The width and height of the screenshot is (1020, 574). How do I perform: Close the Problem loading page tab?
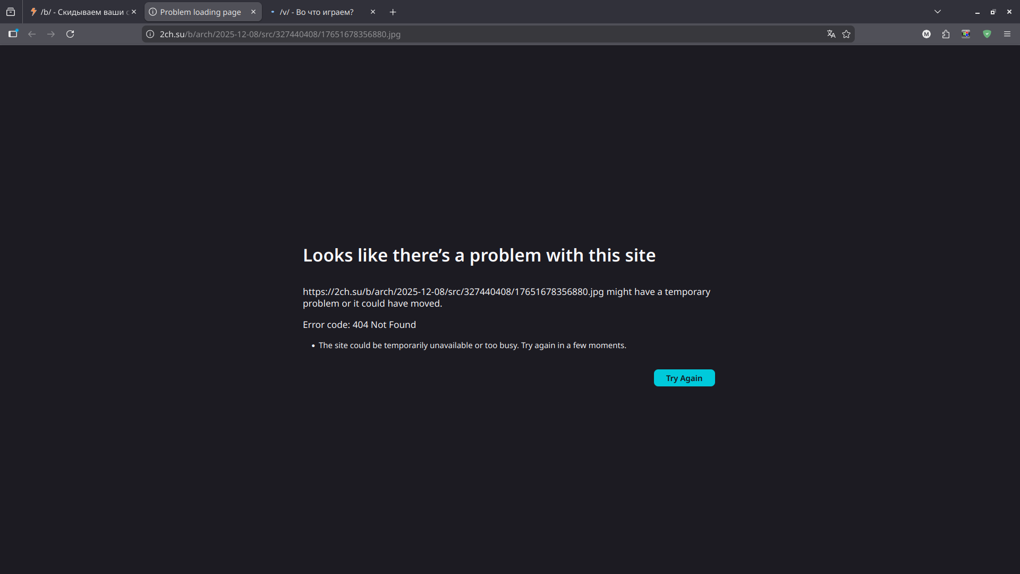(x=253, y=12)
